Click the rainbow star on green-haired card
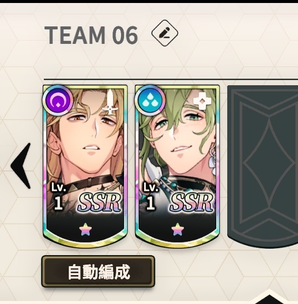Screen dimensions: 298x304 click(x=177, y=229)
